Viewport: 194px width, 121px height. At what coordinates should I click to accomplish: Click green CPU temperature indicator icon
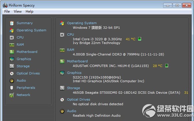click(140, 39)
